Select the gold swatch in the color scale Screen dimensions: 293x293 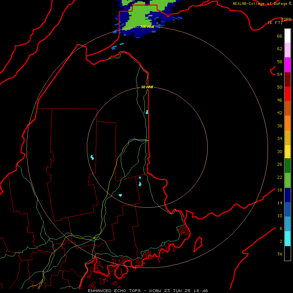(287, 138)
